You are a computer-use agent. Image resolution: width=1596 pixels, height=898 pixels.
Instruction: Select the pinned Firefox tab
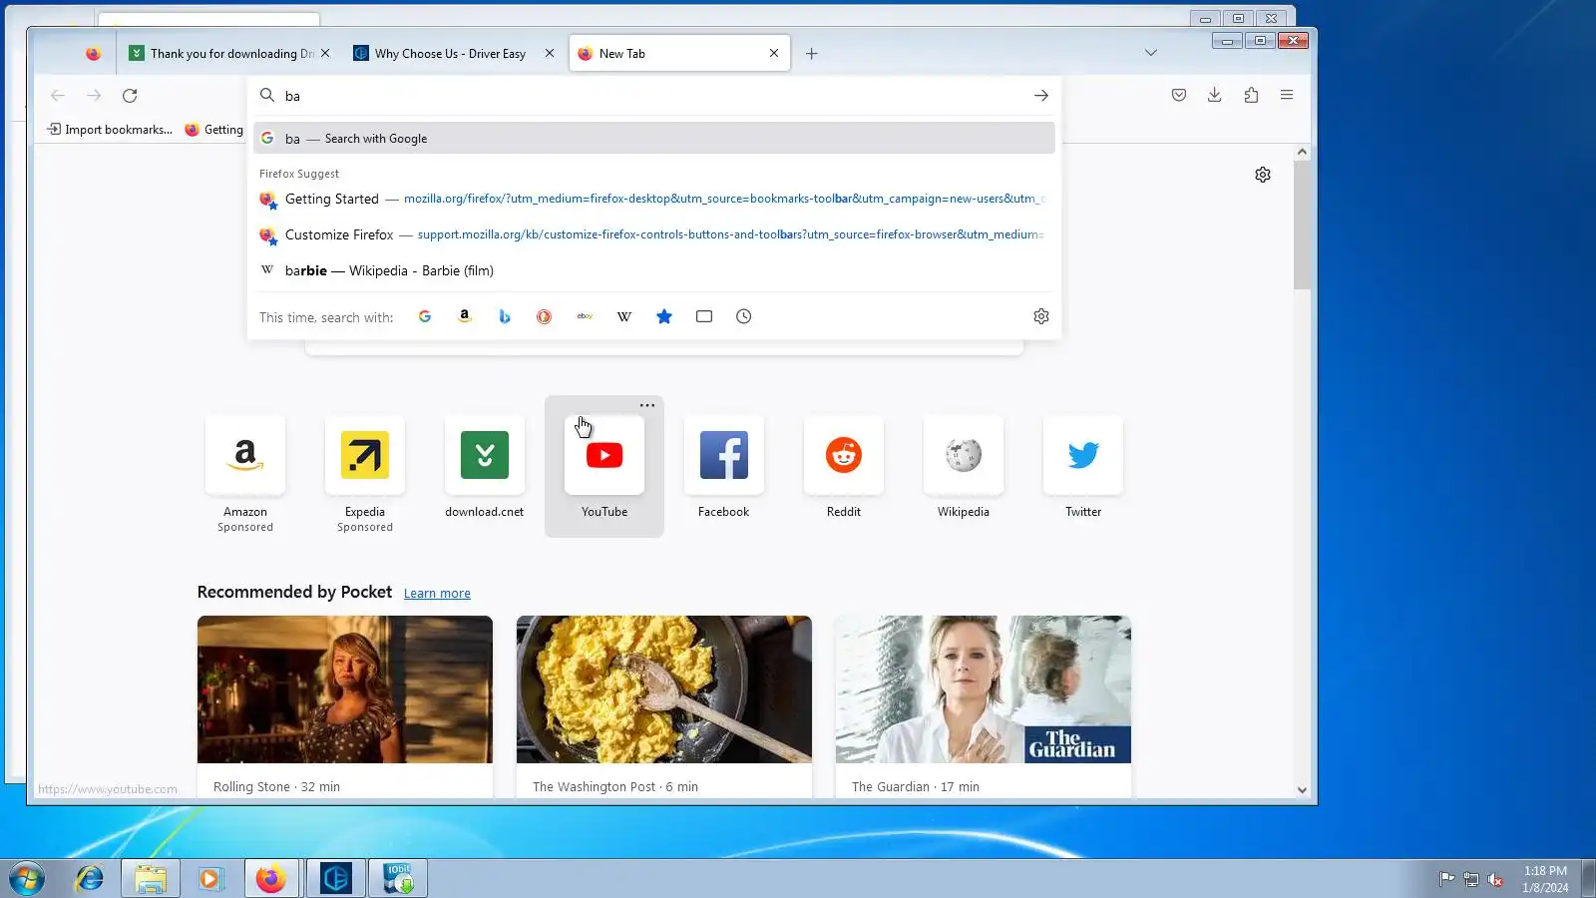93,54
